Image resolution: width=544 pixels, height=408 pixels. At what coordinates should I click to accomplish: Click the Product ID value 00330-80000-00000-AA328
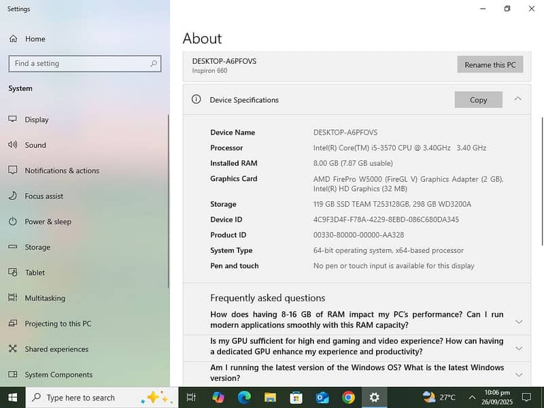click(x=359, y=235)
